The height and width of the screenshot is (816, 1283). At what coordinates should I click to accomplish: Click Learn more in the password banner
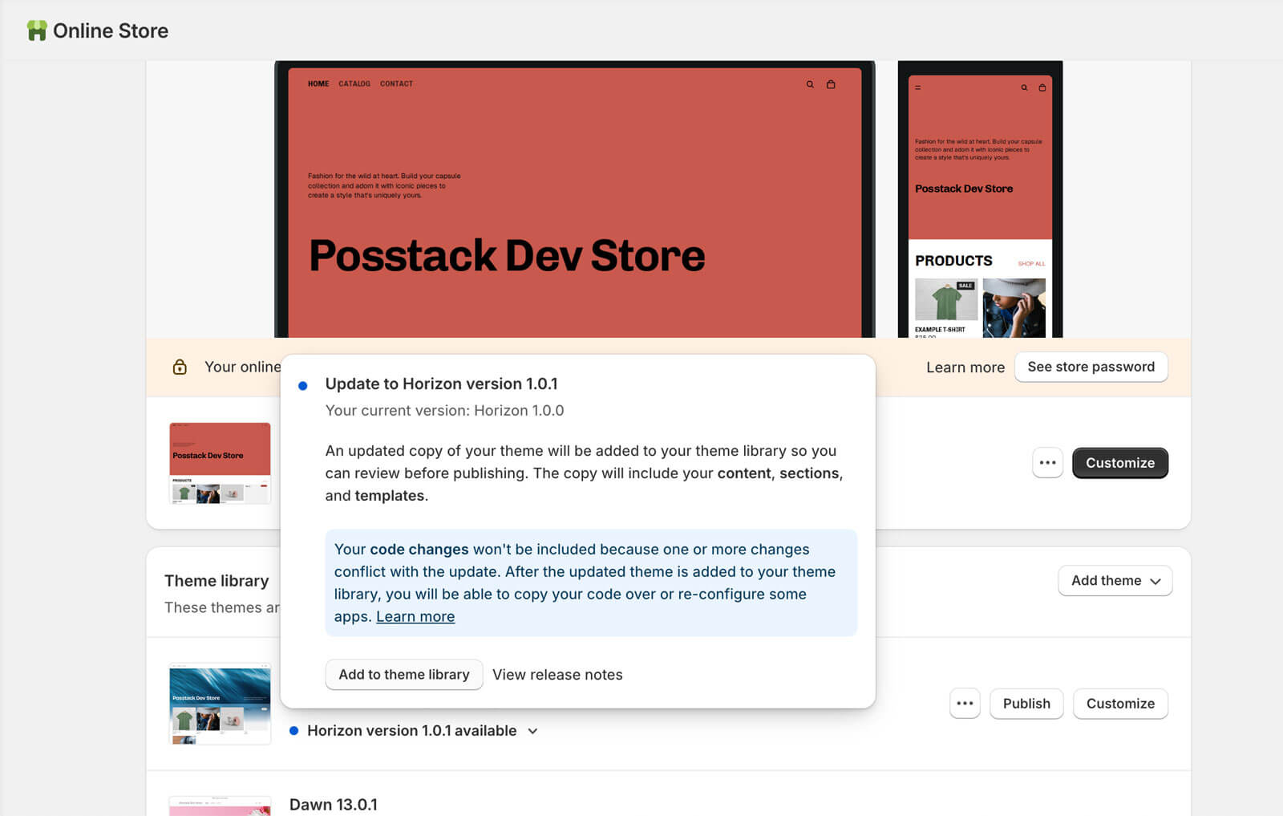point(965,367)
